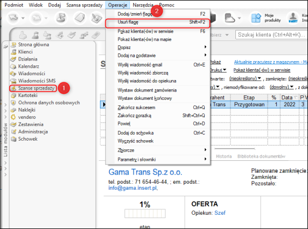This screenshot has height=229, width=308.
Task: Click the back navigation arrow icon
Action: coord(13,18)
